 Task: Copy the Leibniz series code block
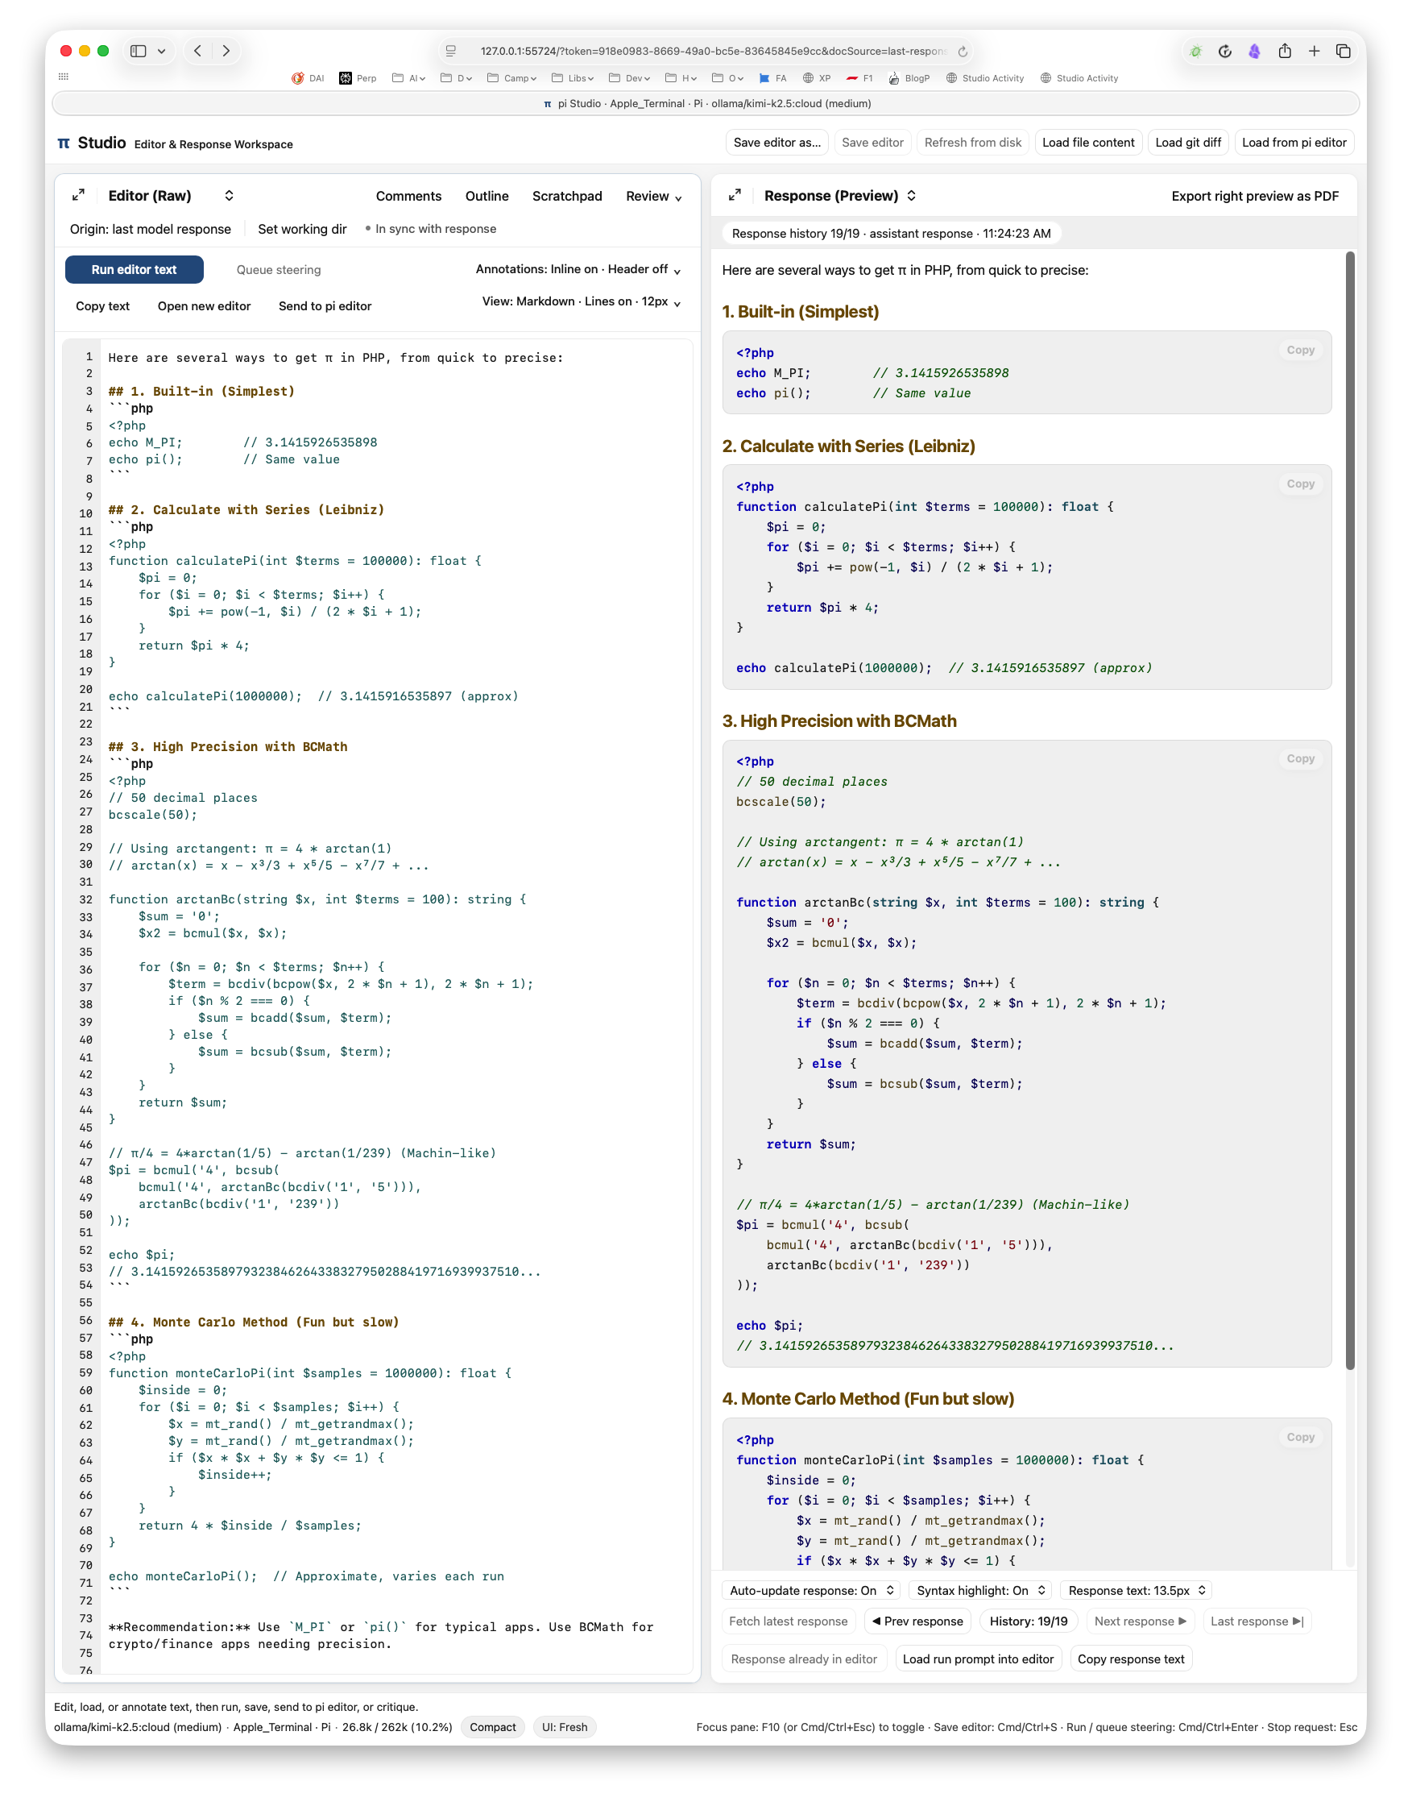[1299, 484]
